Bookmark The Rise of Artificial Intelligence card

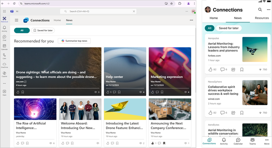tap(28, 143)
